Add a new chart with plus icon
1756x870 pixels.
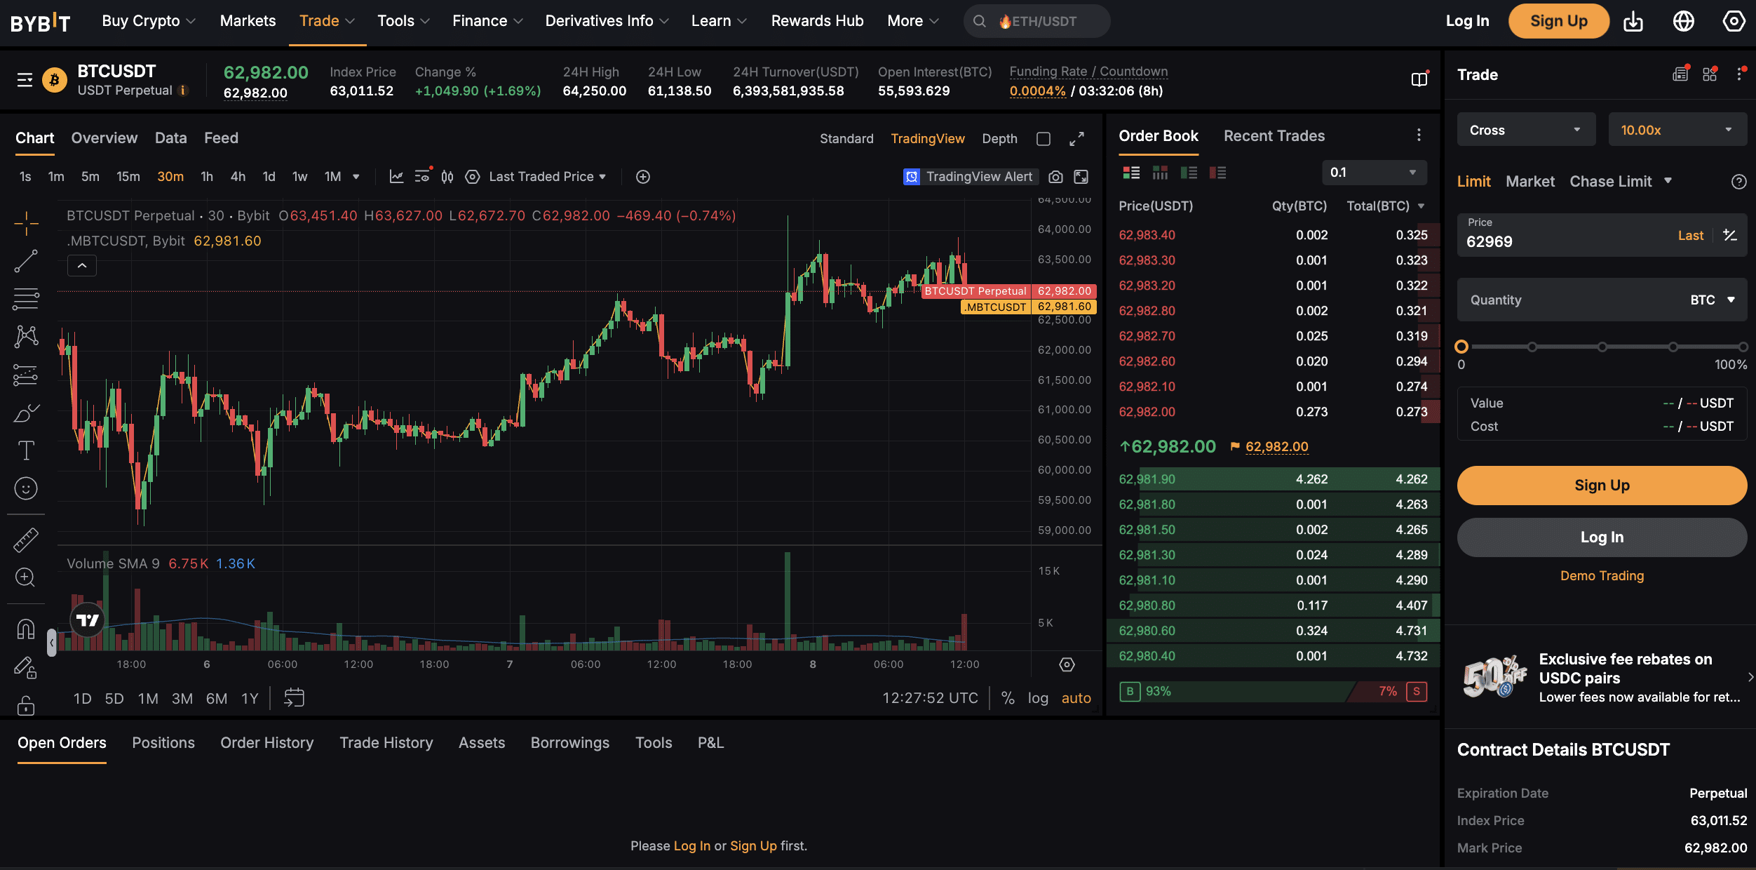pos(643,177)
